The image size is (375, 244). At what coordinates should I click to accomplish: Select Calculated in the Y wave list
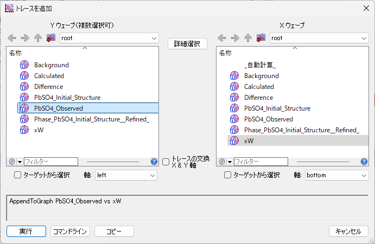[x=49, y=76]
